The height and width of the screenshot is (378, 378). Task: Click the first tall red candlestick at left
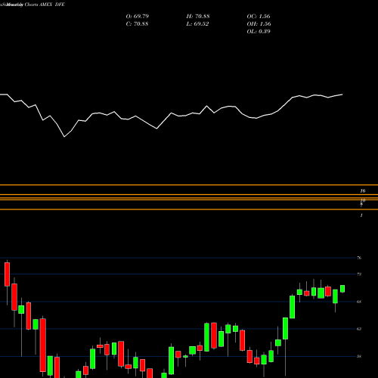tap(7, 274)
